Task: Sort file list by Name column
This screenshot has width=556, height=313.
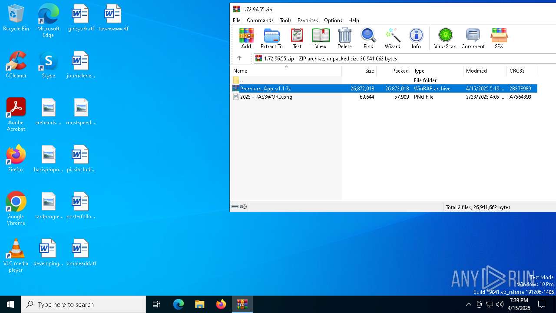Action: 286,71
